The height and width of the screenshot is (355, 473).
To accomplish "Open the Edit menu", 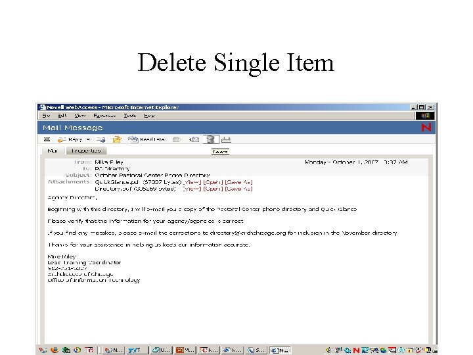I will tap(62, 116).
